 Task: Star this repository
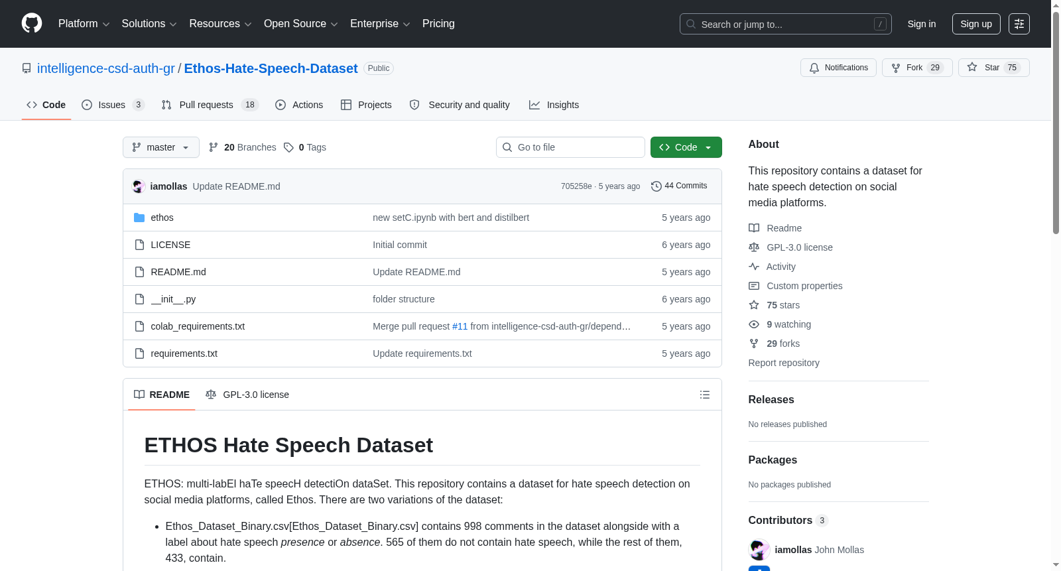tap(993, 68)
